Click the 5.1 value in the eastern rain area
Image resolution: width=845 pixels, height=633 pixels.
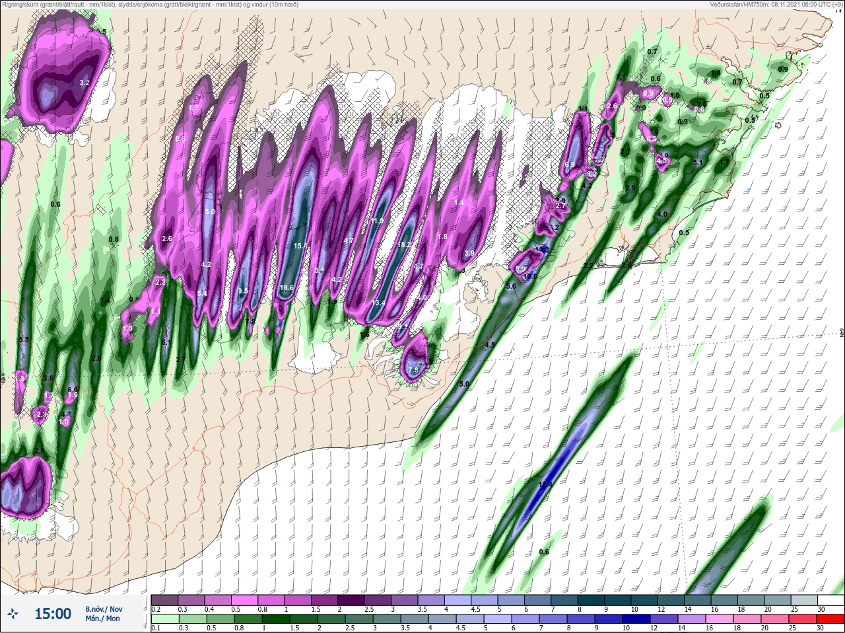[699, 163]
